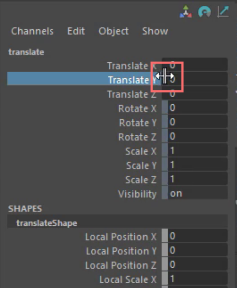The width and height of the screenshot is (237, 288).
Task: Click the teal arrow axes icon
Action: tap(223, 12)
